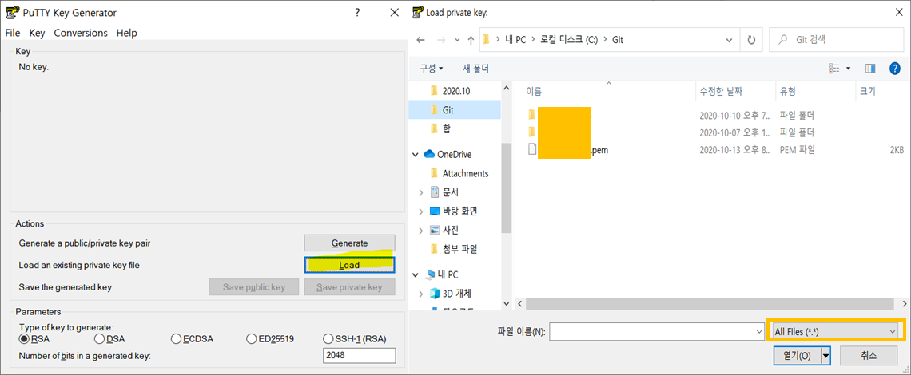Click the up-one-level arrow in file dialog
911x375 pixels.
coord(471,40)
